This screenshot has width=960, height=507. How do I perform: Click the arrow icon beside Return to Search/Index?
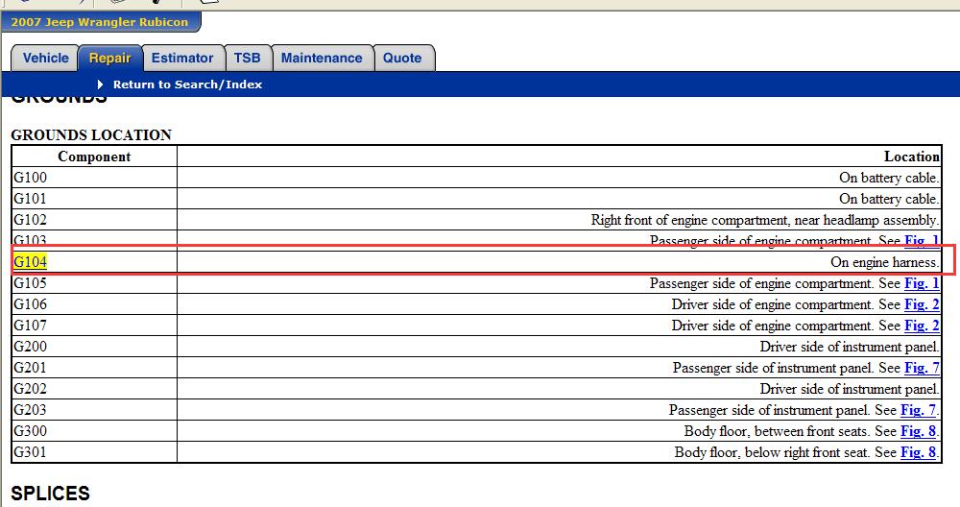pos(100,84)
